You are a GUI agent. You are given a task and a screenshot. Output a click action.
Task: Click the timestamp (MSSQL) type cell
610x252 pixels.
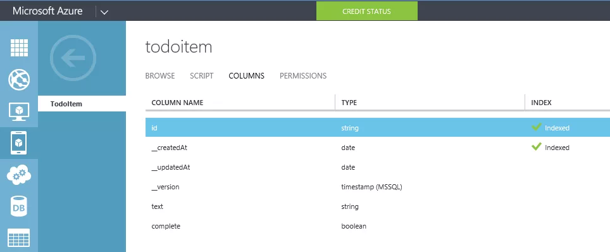coord(371,187)
